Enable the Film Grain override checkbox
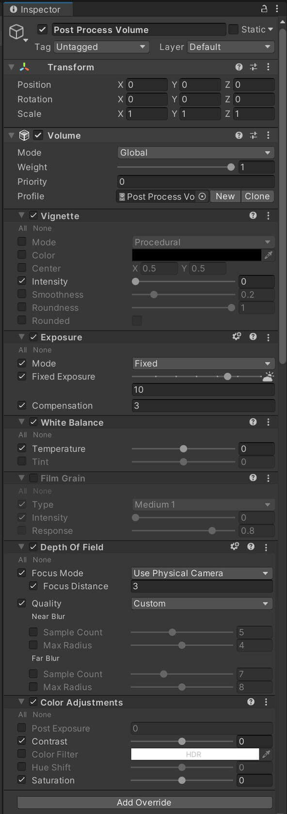287x814 pixels. coord(33,478)
